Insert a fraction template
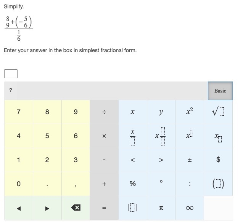Screen dimensions: 243x222 (x=133, y=136)
